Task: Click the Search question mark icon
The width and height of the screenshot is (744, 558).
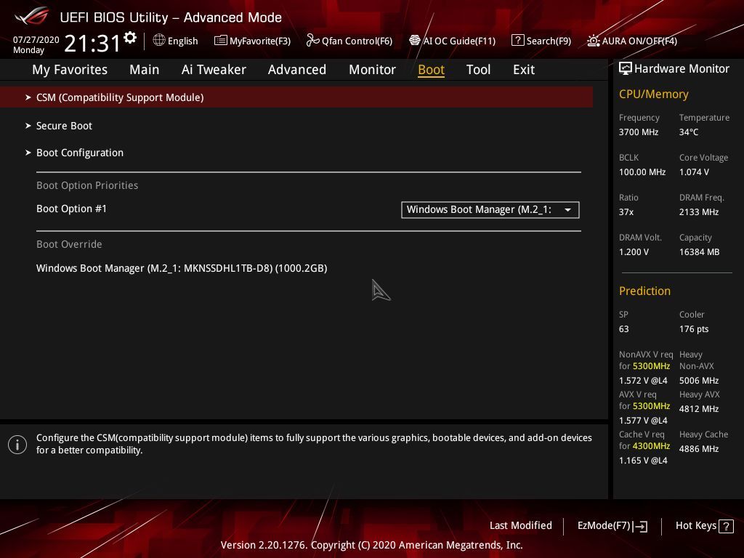Action: pyautogui.click(x=517, y=41)
